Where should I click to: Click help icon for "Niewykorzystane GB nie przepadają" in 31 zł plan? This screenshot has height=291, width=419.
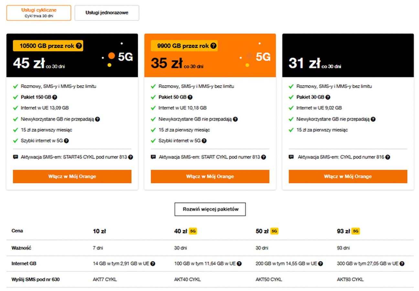[x=373, y=119]
